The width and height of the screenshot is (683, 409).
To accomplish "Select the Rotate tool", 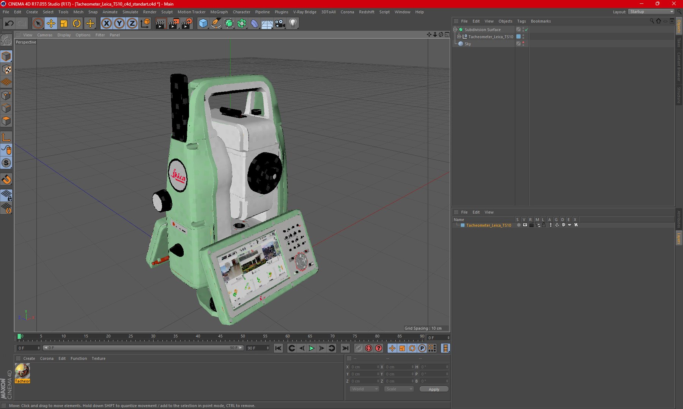I will coord(77,23).
